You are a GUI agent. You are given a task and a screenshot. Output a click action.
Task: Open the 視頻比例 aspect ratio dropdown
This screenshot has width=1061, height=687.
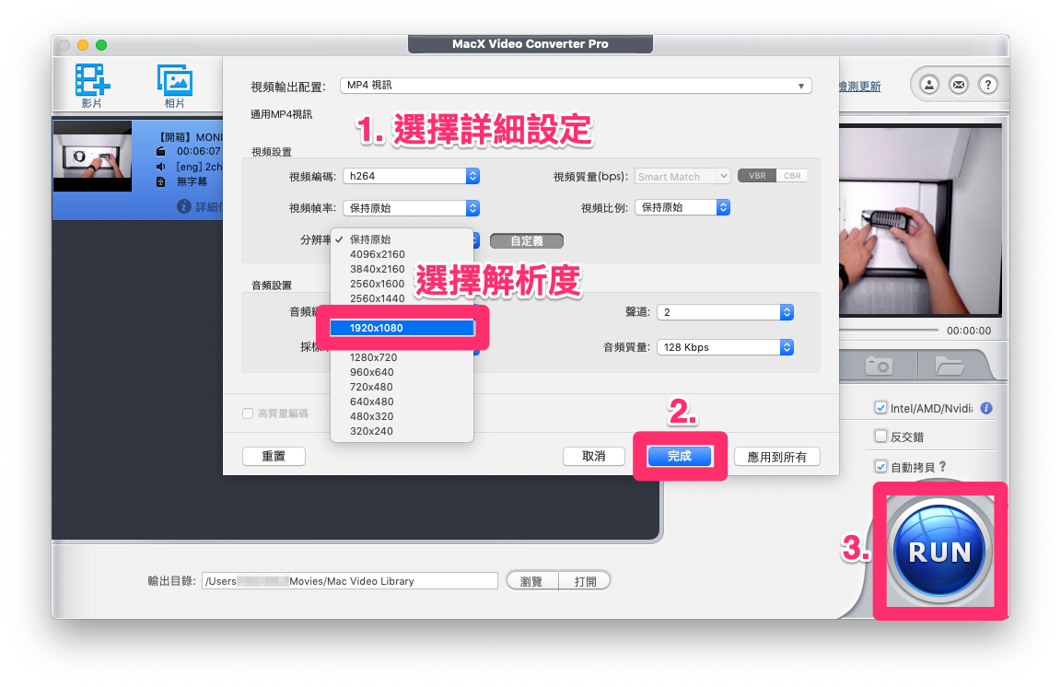pos(682,207)
